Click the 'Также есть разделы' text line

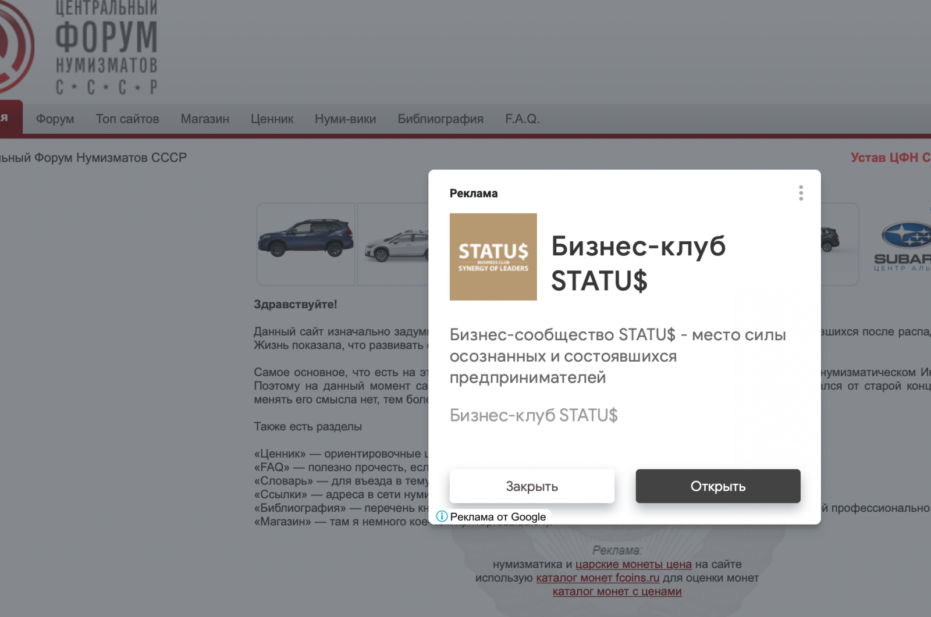click(x=308, y=426)
